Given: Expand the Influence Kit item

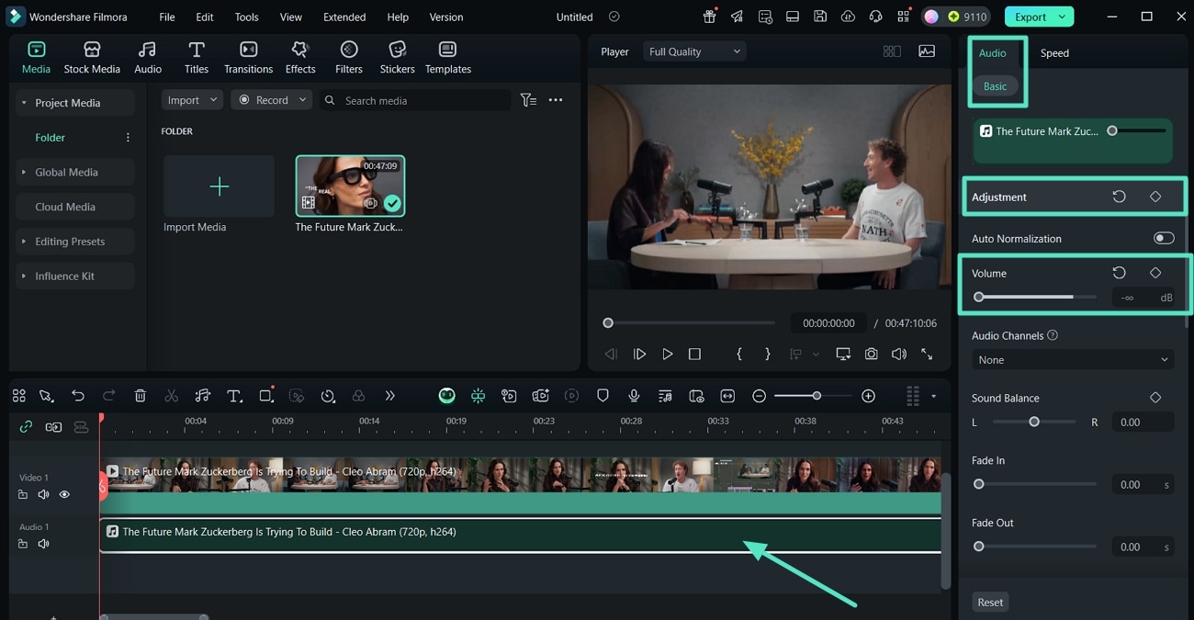Looking at the screenshot, I should 24,276.
